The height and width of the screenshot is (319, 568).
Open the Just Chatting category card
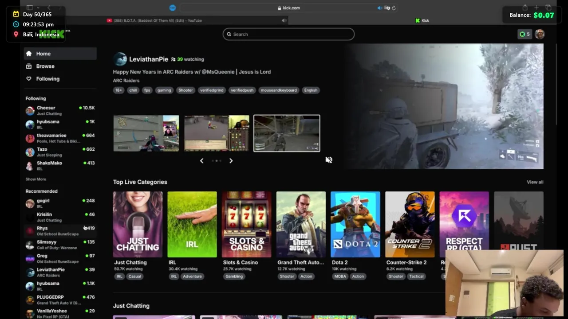(138, 224)
